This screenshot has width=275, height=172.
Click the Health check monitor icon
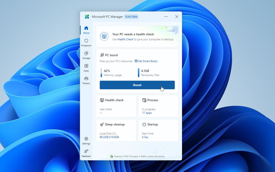click(x=102, y=100)
